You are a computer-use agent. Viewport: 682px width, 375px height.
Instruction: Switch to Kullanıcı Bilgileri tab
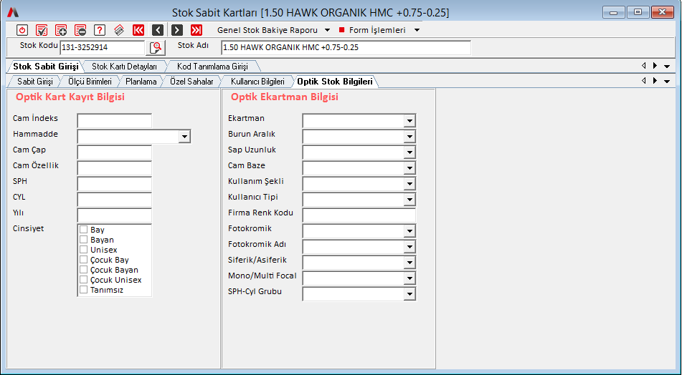(x=257, y=82)
